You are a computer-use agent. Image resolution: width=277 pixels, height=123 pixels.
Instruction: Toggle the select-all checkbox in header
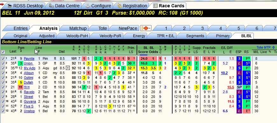coord(3,52)
